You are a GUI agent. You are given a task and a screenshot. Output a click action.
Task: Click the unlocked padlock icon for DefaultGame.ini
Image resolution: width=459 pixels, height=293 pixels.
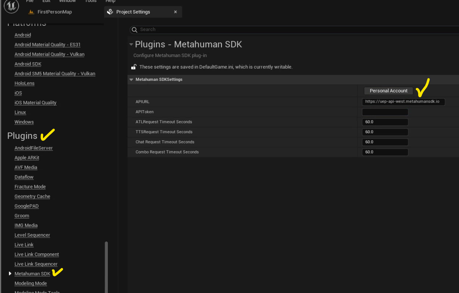134,67
